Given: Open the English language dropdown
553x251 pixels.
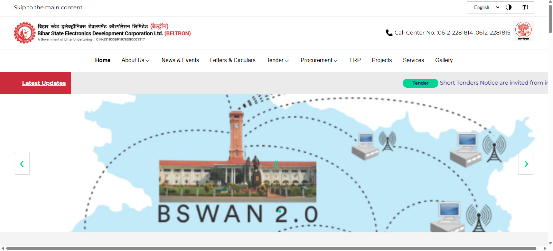Looking at the screenshot, I should coord(487,7).
